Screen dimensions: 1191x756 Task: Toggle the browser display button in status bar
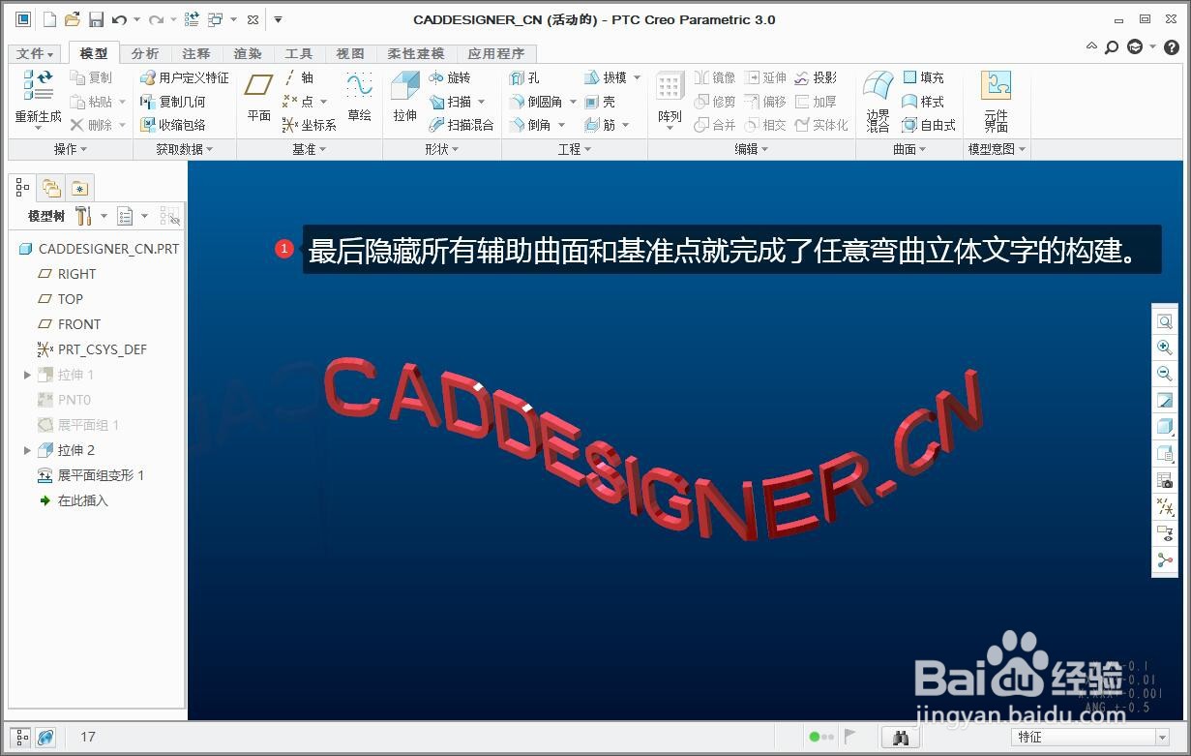pos(45,738)
